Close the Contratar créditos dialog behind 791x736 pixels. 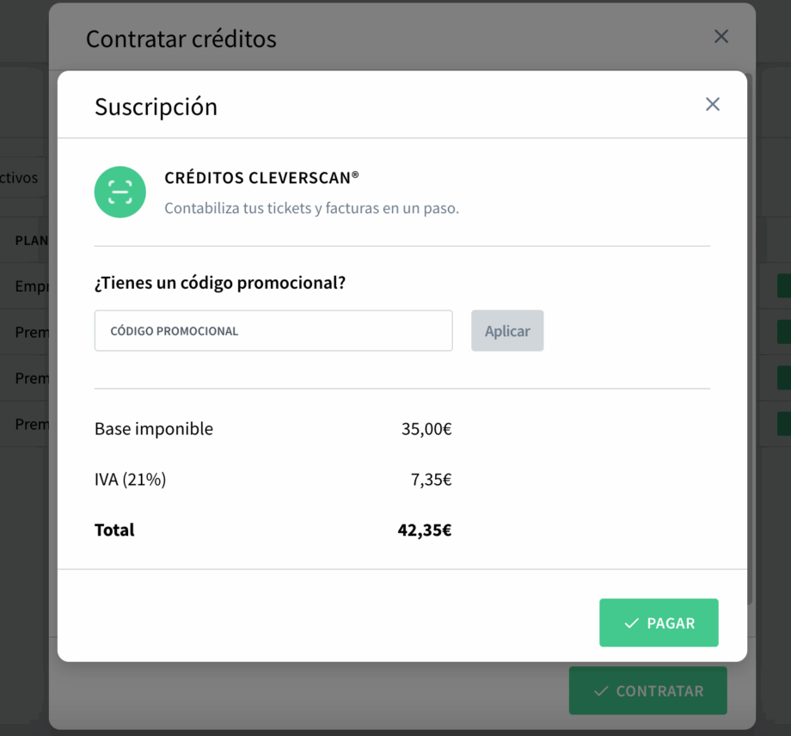pos(721,36)
